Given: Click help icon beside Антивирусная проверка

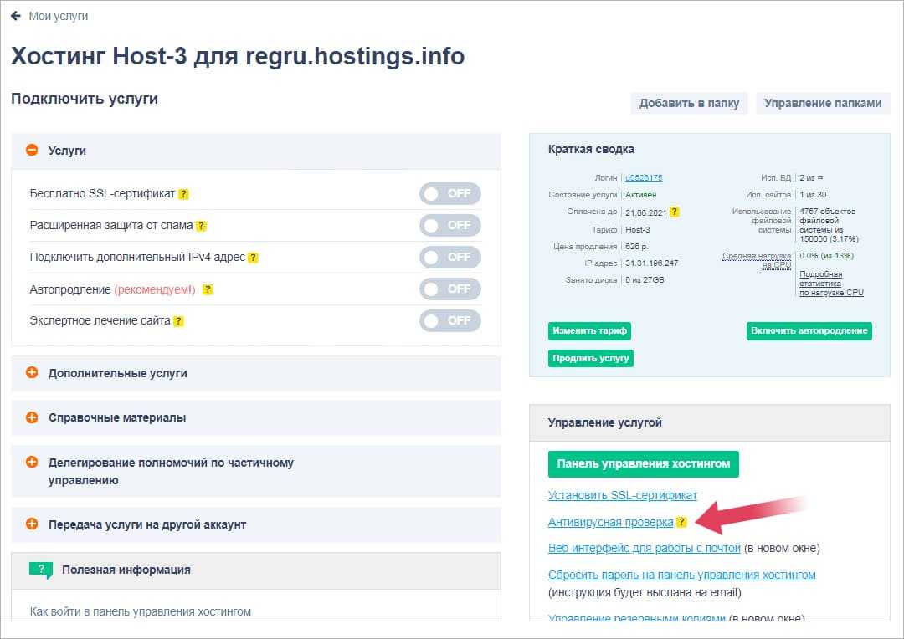Looking at the screenshot, I should (681, 522).
